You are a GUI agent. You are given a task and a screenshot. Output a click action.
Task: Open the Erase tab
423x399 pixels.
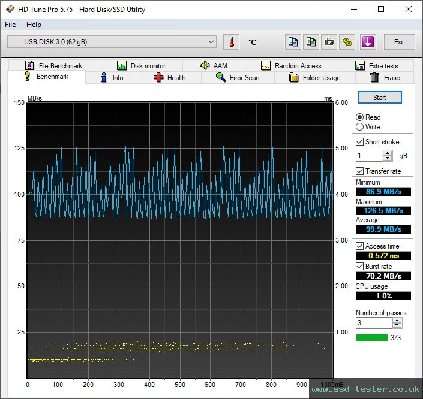pos(385,78)
